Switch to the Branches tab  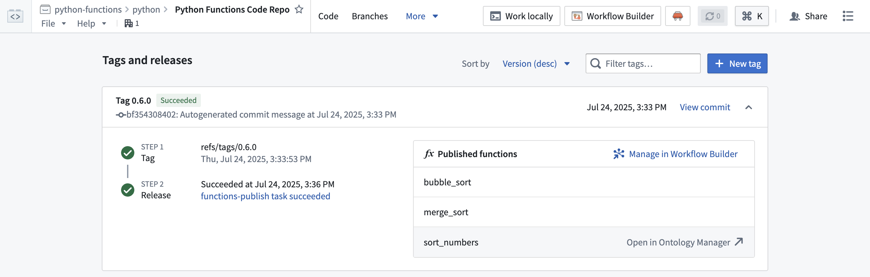tap(369, 16)
